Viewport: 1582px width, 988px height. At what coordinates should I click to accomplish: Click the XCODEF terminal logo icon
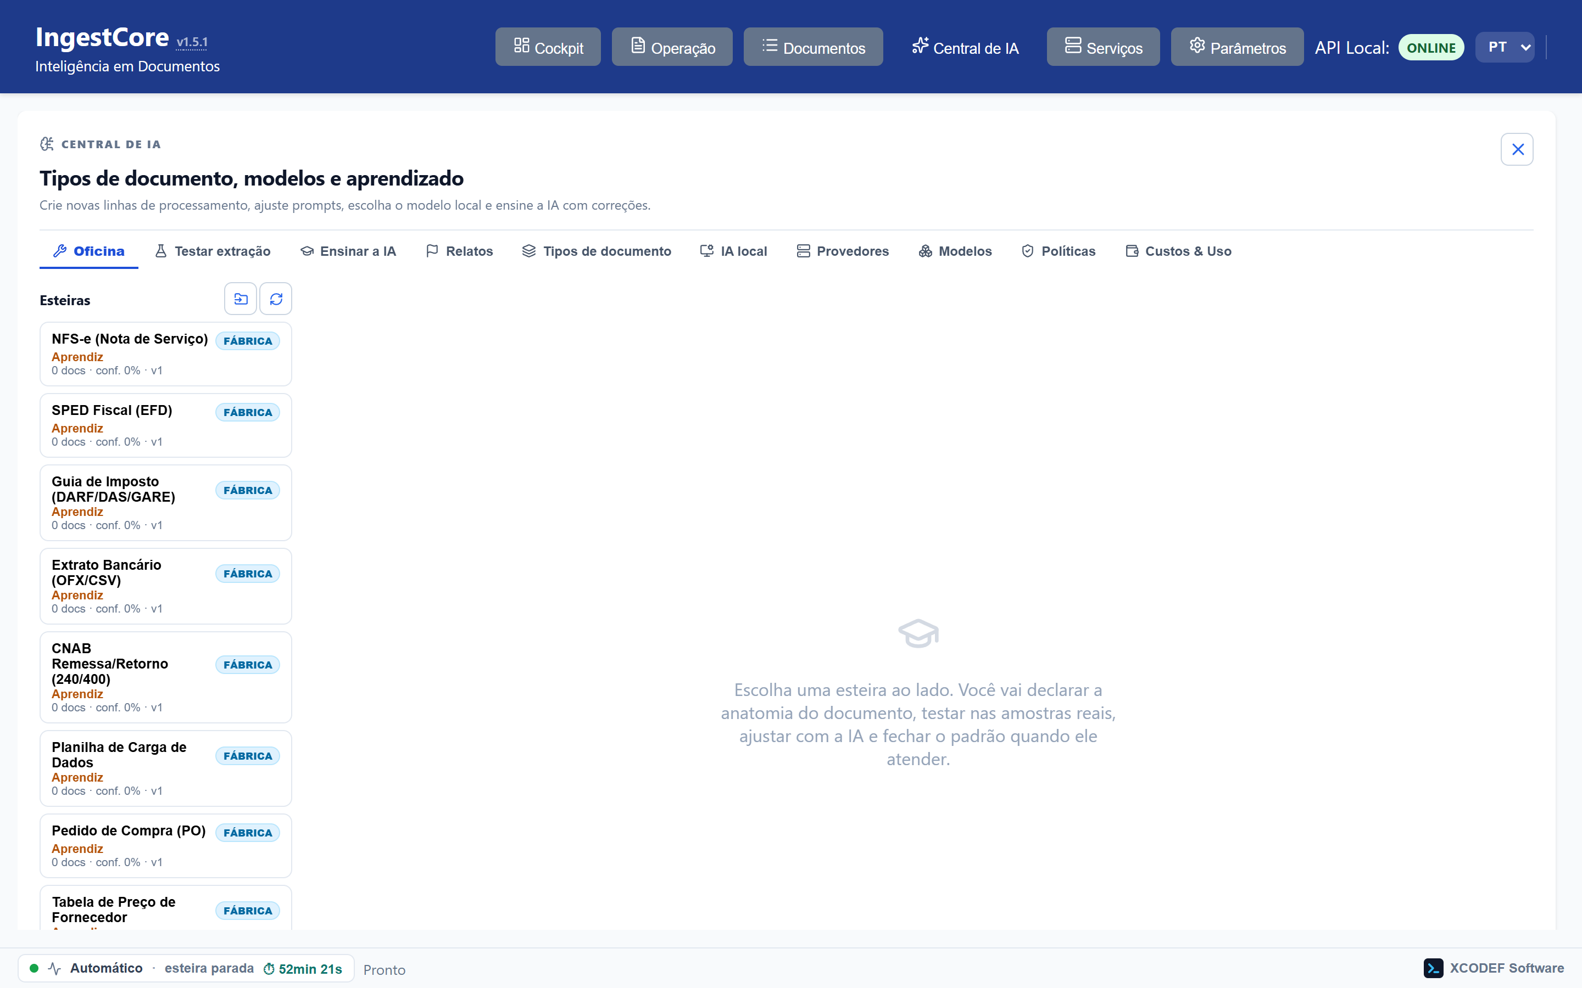point(1434,968)
